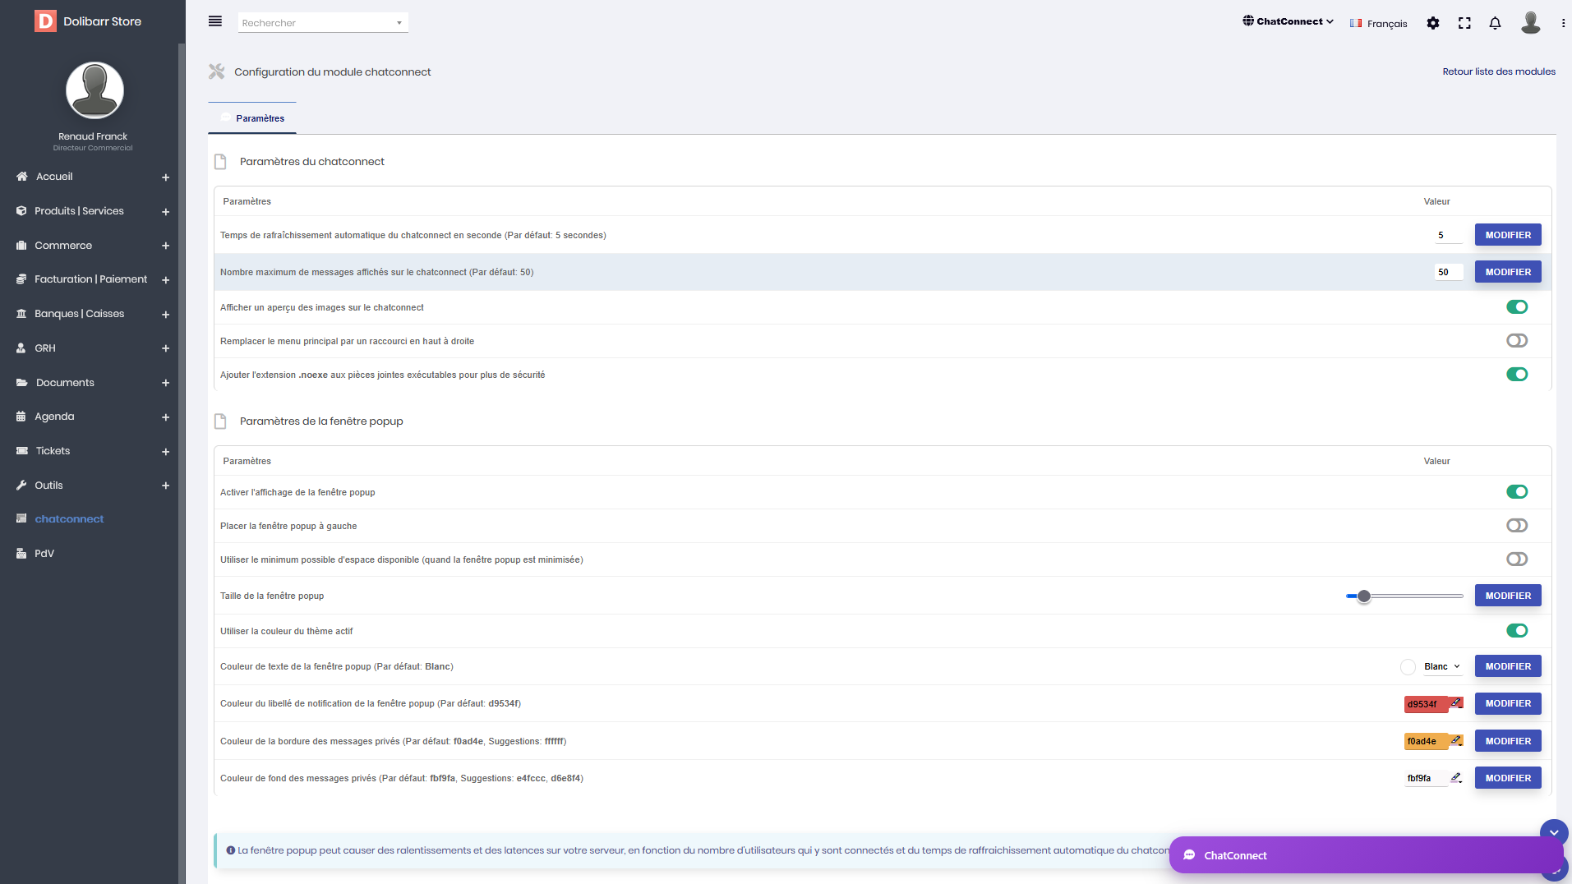1572x884 pixels.
Task: Toggle fullscreen mode icon
Action: coord(1464,23)
